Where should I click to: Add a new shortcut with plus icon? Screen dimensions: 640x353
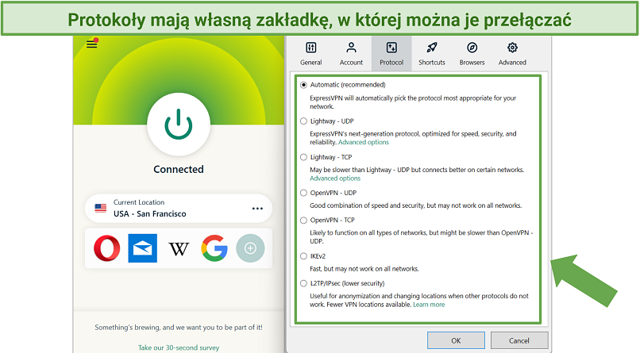pyautogui.click(x=250, y=247)
